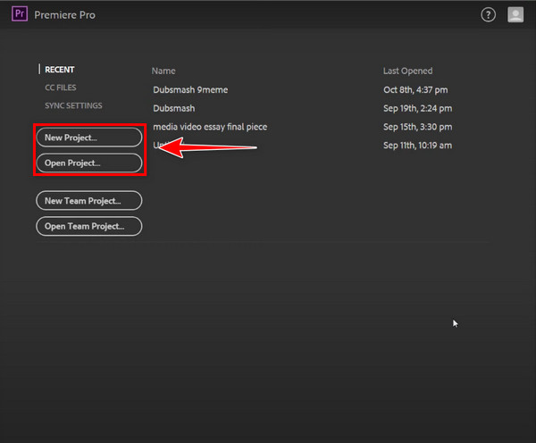This screenshot has height=443, width=536.
Task: Start a New Team Project
Action: point(88,201)
